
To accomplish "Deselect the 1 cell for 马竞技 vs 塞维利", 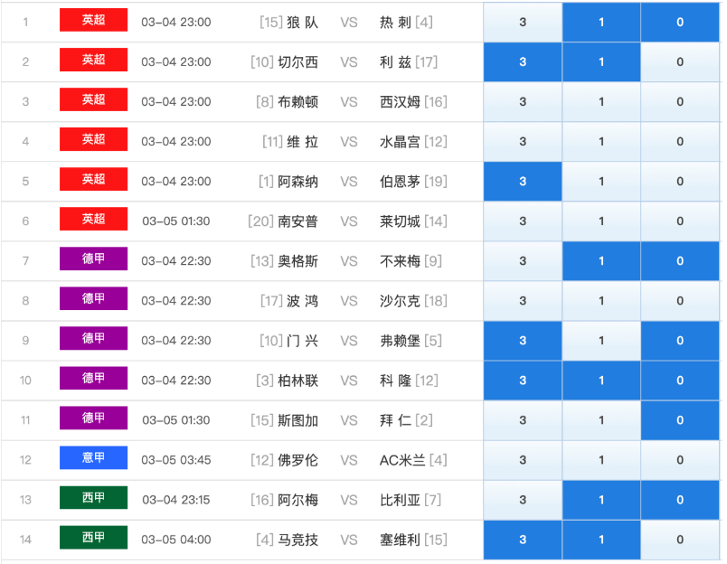I will [x=601, y=540].
